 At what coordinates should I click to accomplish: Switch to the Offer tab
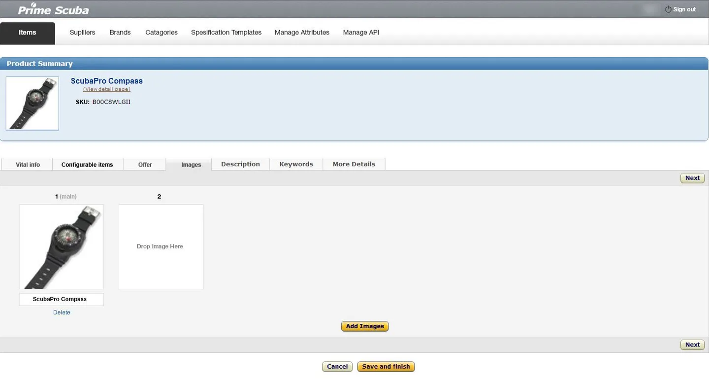[145, 165]
